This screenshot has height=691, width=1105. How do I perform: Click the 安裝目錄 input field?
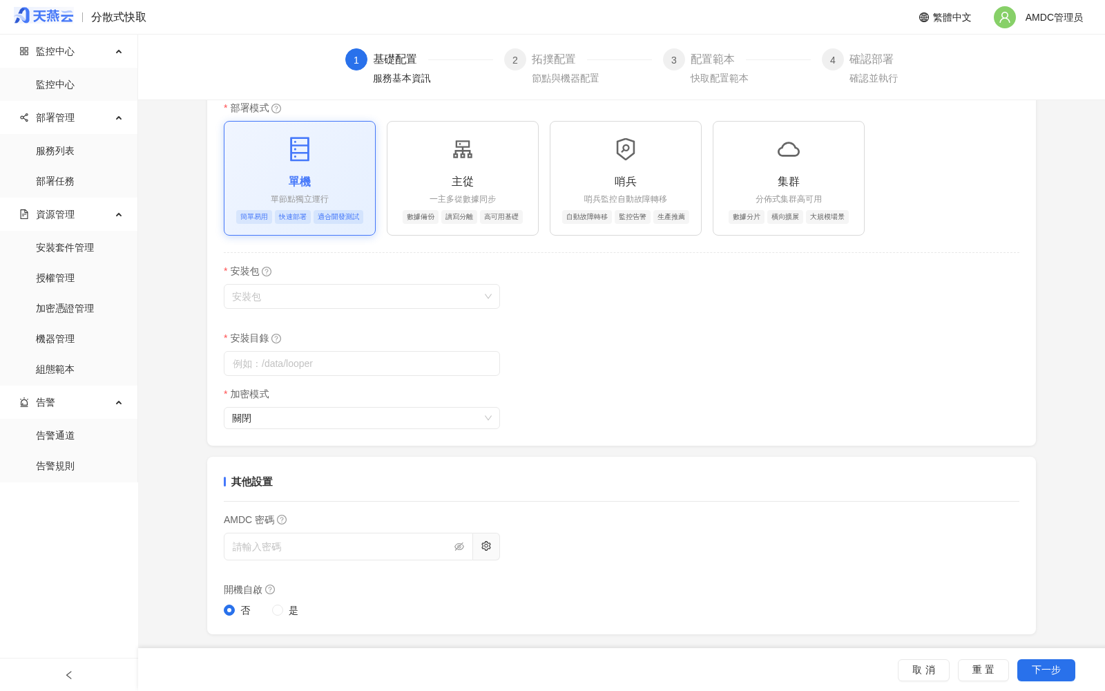(362, 363)
